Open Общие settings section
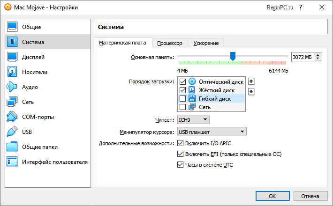The width and height of the screenshot is (333, 206). pyautogui.click(x=48, y=27)
